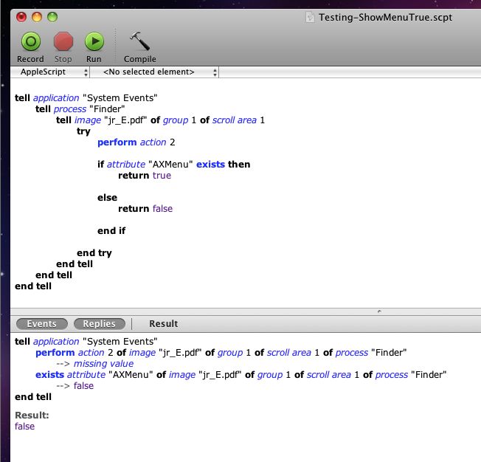
Task: Minimize the window with the yellow button
Action: pyautogui.click(x=36, y=16)
